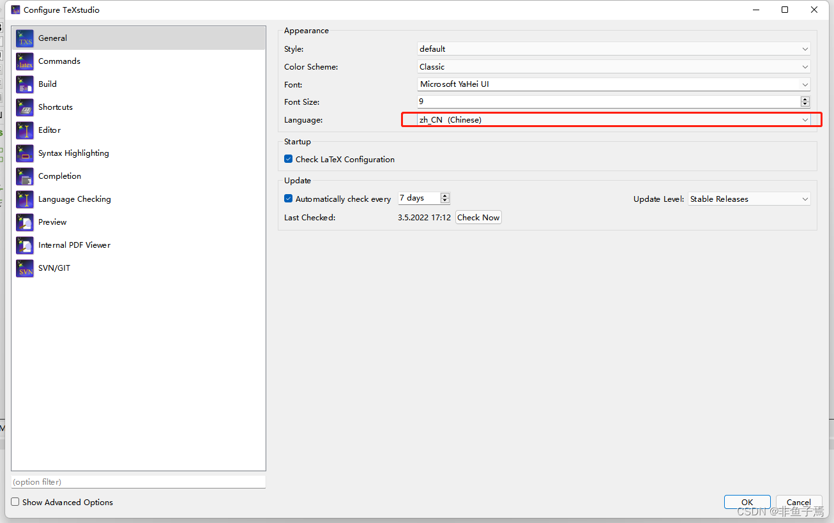This screenshot has width=834, height=523.
Task: Toggle Check LaTeX Configuration checkbox
Action: click(x=289, y=159)
